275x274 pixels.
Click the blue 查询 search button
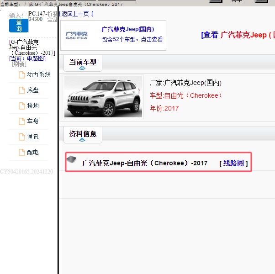[19, 26]
